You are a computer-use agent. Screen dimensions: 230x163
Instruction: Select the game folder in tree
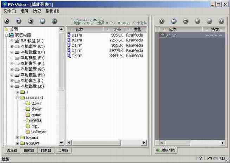coord(36,115)
